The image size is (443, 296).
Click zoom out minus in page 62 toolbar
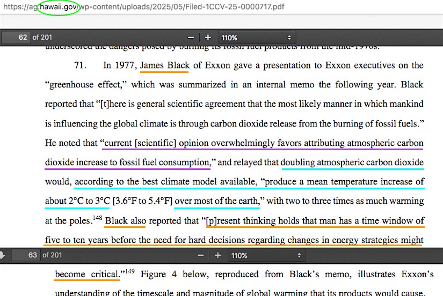pos(191,38)
